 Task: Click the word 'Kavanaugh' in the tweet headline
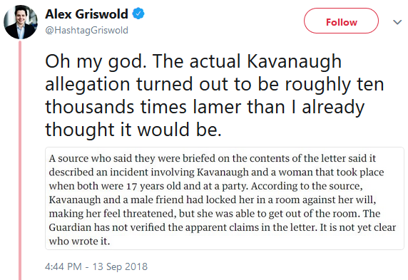pos(294,62)
